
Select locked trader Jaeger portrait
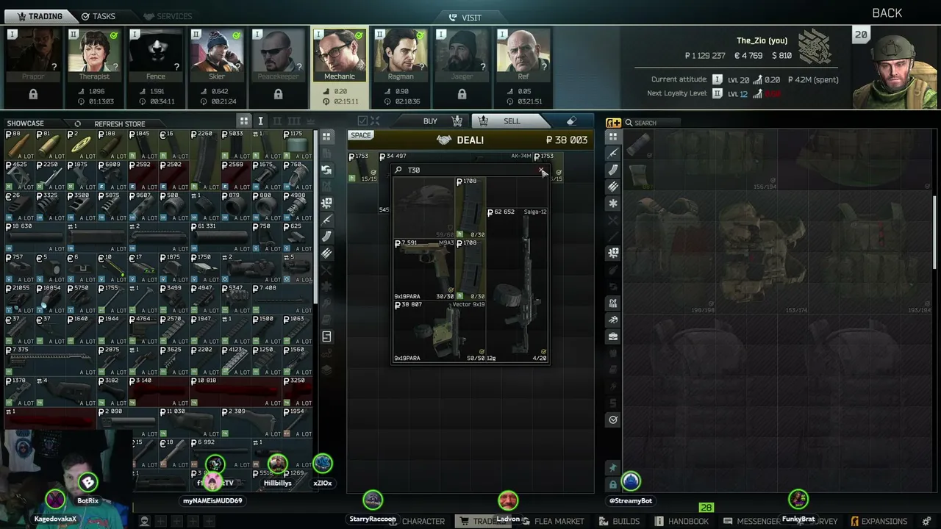pos(462,55)
